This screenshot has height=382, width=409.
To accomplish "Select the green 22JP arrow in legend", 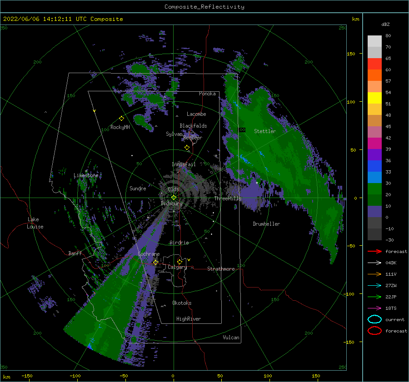I will 374,297.
